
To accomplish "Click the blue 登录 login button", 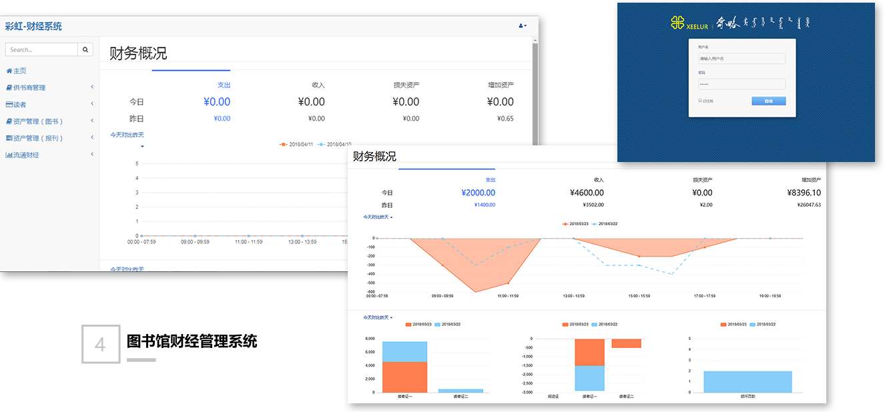I will pos(769,101).
